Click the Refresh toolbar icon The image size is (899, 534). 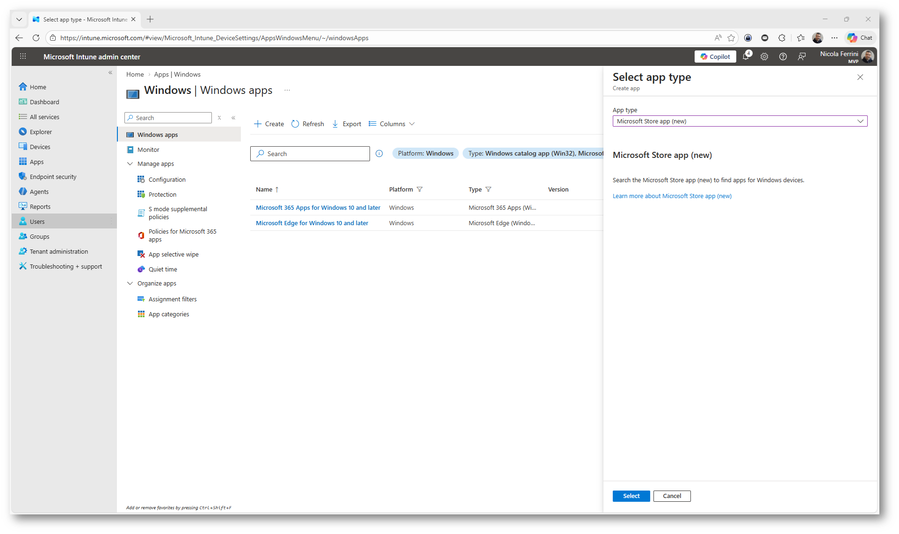(x=295, y=124)
